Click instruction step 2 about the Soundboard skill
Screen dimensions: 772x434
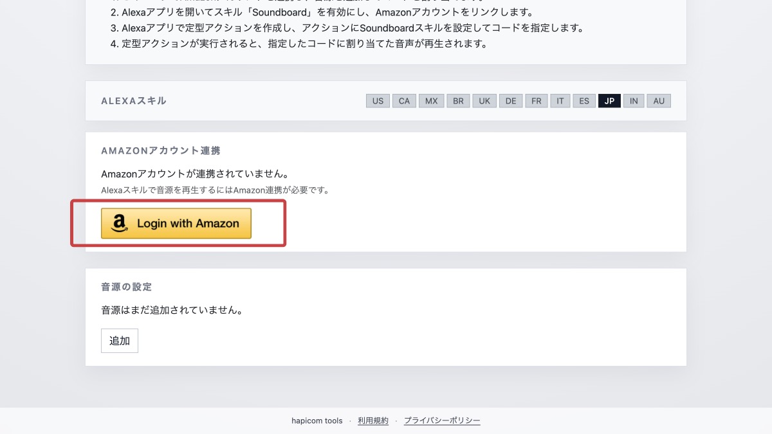(321, 13)
